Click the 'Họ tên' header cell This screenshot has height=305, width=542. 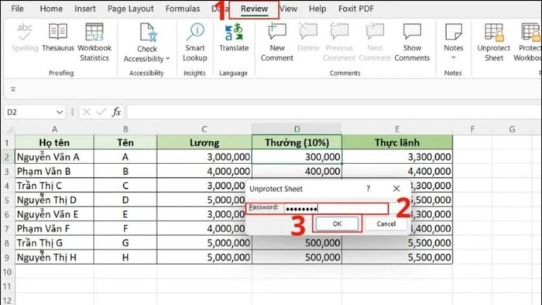click(54, 142)
